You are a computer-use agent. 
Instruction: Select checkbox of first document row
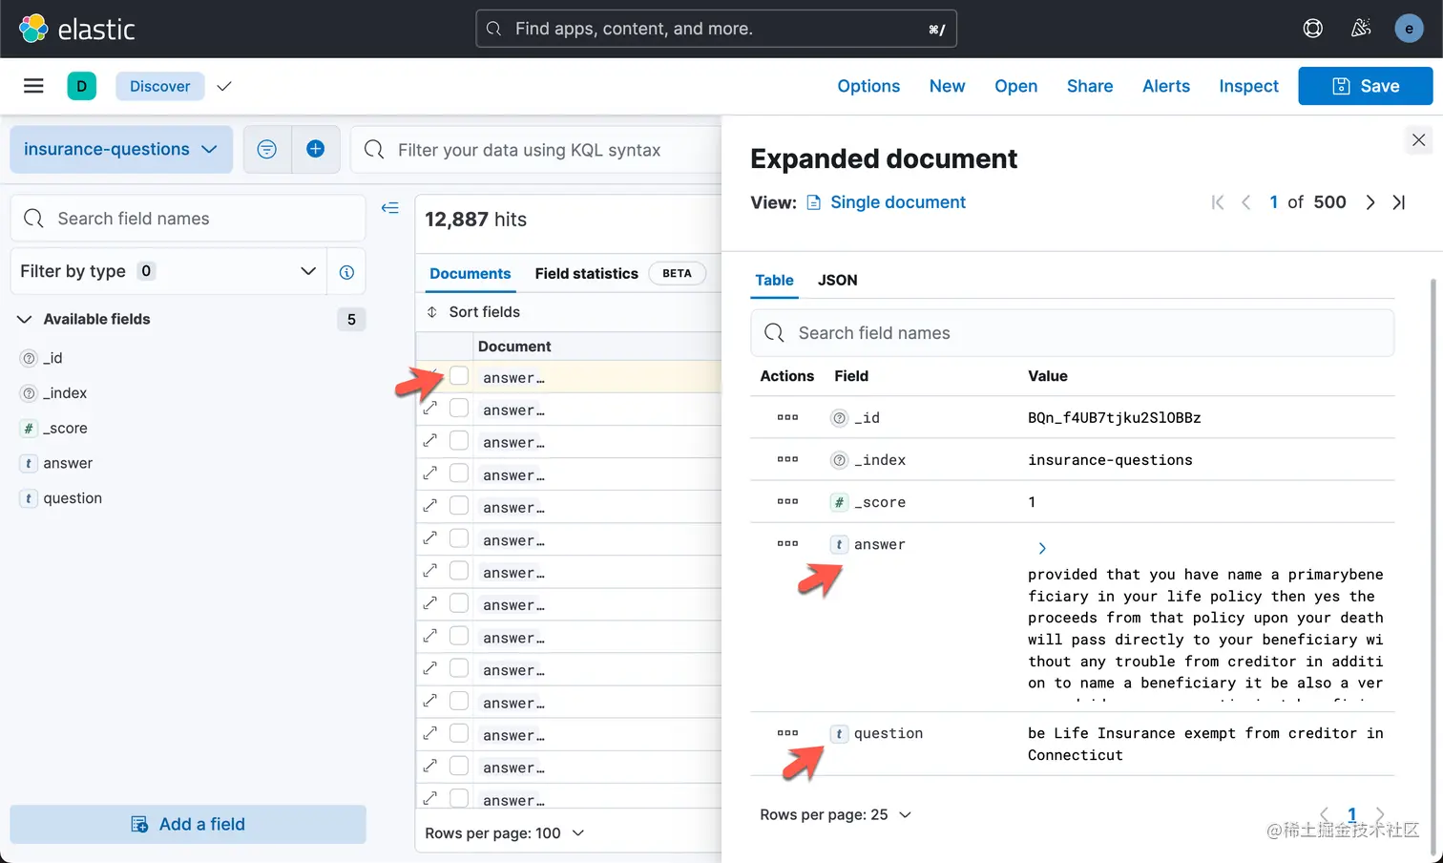459,376
